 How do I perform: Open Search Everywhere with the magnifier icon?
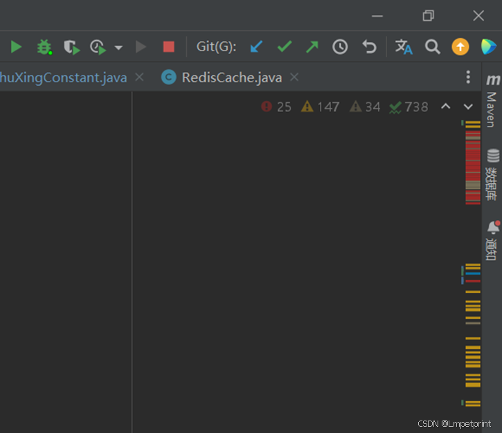click(433, 47)
